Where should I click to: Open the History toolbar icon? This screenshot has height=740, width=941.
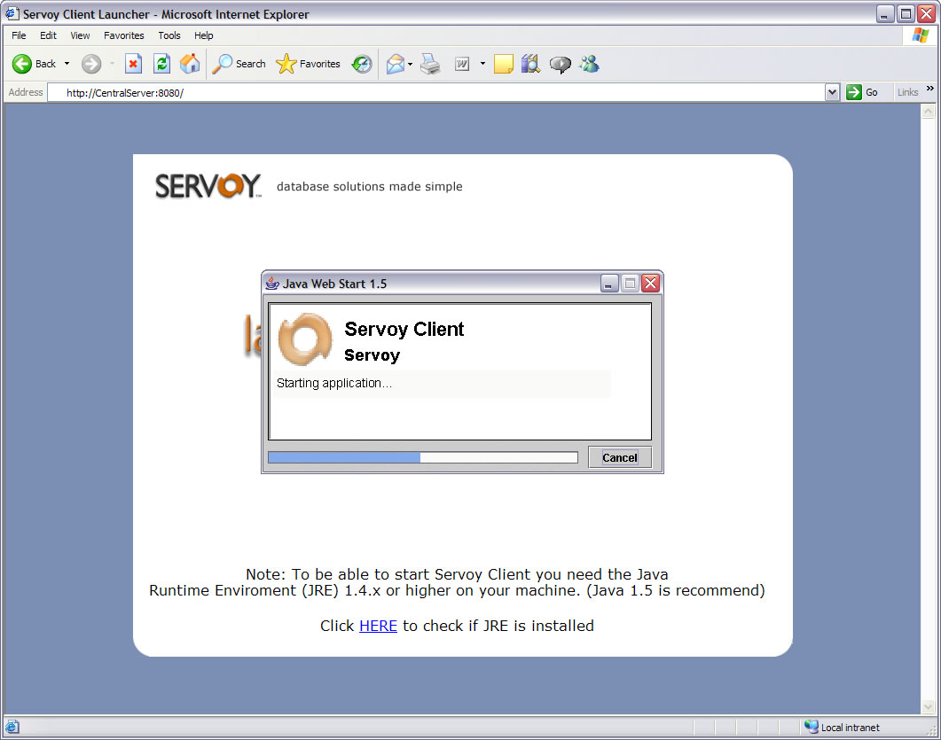(362, 64)
